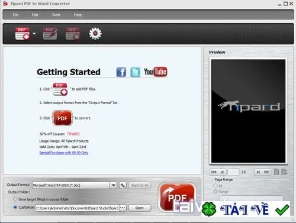Open the Twitter icon link
The height and width of the screenshot is (223, 296).
[x=135, y=72]
